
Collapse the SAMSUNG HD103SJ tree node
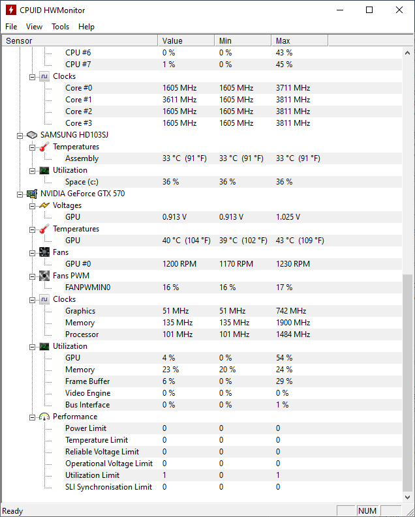click(x=20, y=136)
